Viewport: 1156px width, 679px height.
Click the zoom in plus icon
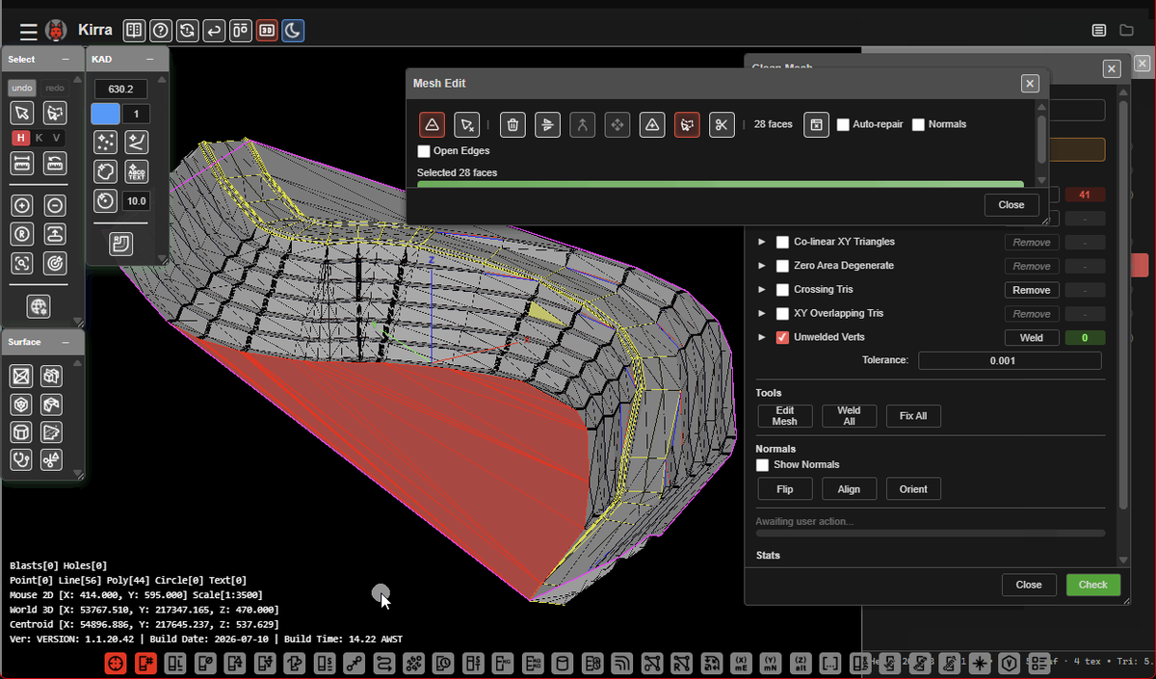(23, 205)
